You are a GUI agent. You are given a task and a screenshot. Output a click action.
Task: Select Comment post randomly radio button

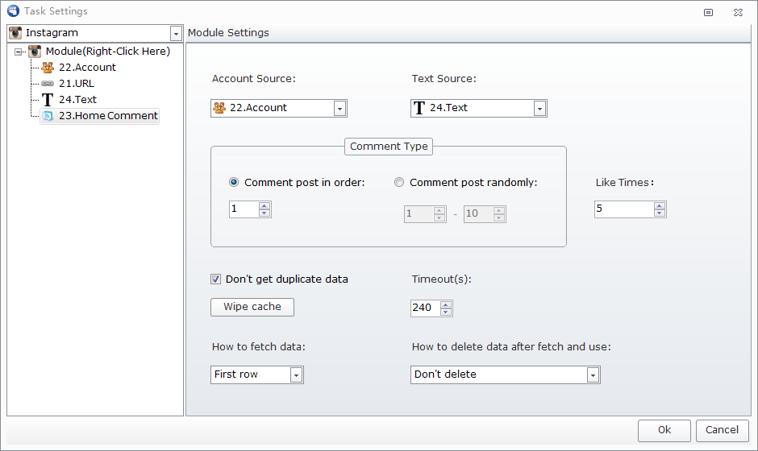click(399, 182)
